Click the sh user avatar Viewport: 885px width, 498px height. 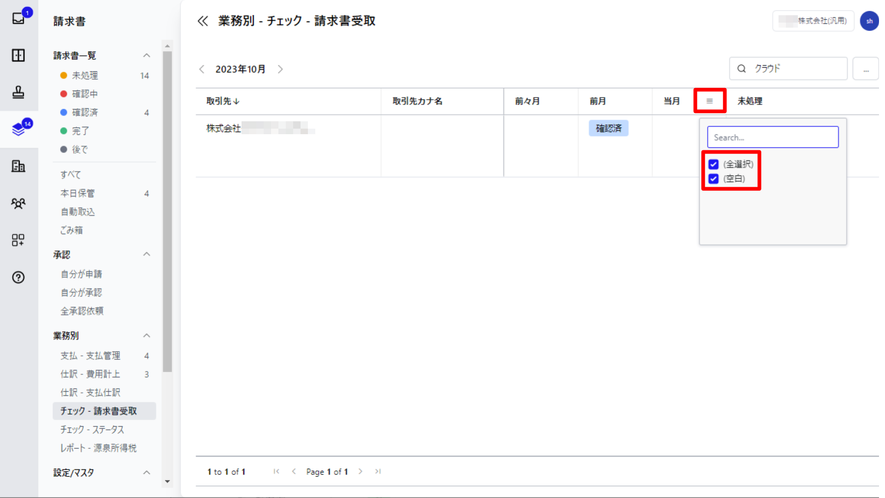(x=869, y=21)
